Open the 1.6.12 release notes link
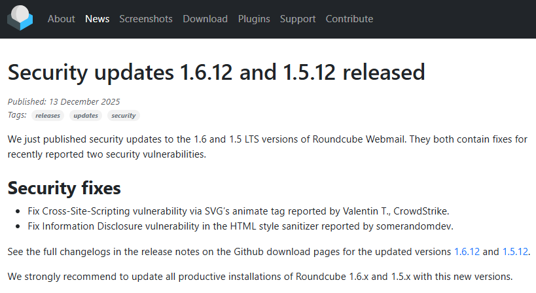 pyautogui.click(x=467, y=251)
